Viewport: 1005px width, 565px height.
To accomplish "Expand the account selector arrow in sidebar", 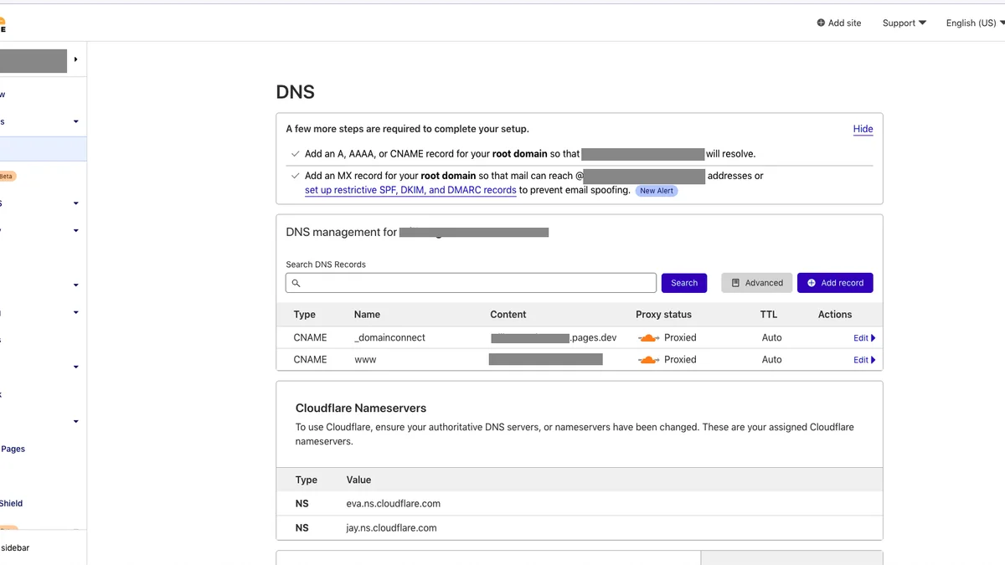I will coord(75,59).
